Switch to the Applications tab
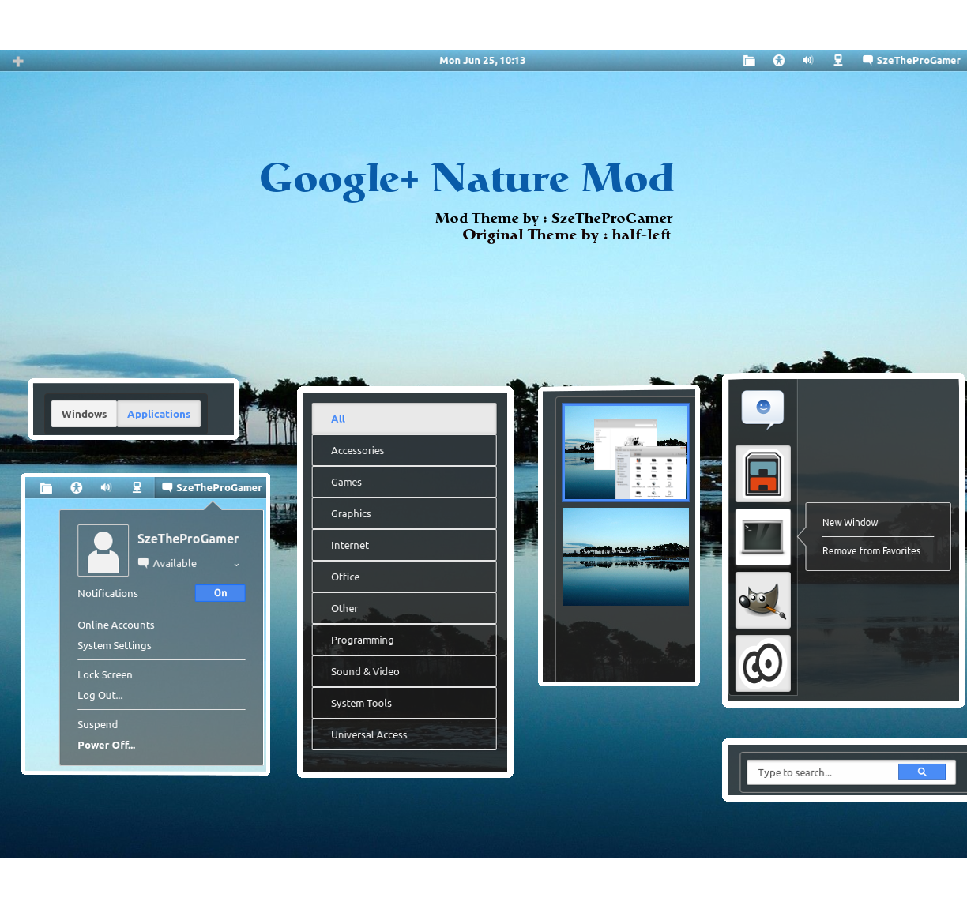This screenshot has height=909, width=967. click(x=159, y=414)
